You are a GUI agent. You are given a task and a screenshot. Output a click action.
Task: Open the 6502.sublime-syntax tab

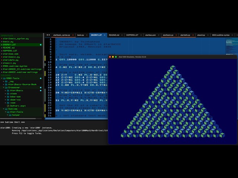pos(221,35)
